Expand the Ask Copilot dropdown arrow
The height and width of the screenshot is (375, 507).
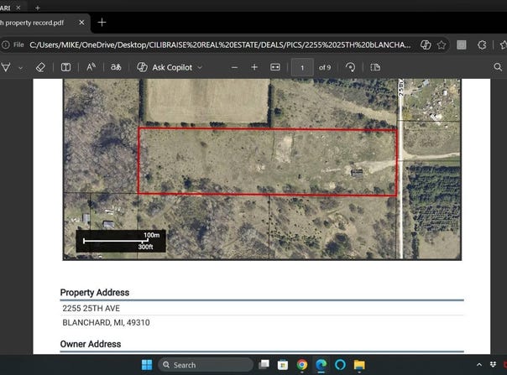200,68
